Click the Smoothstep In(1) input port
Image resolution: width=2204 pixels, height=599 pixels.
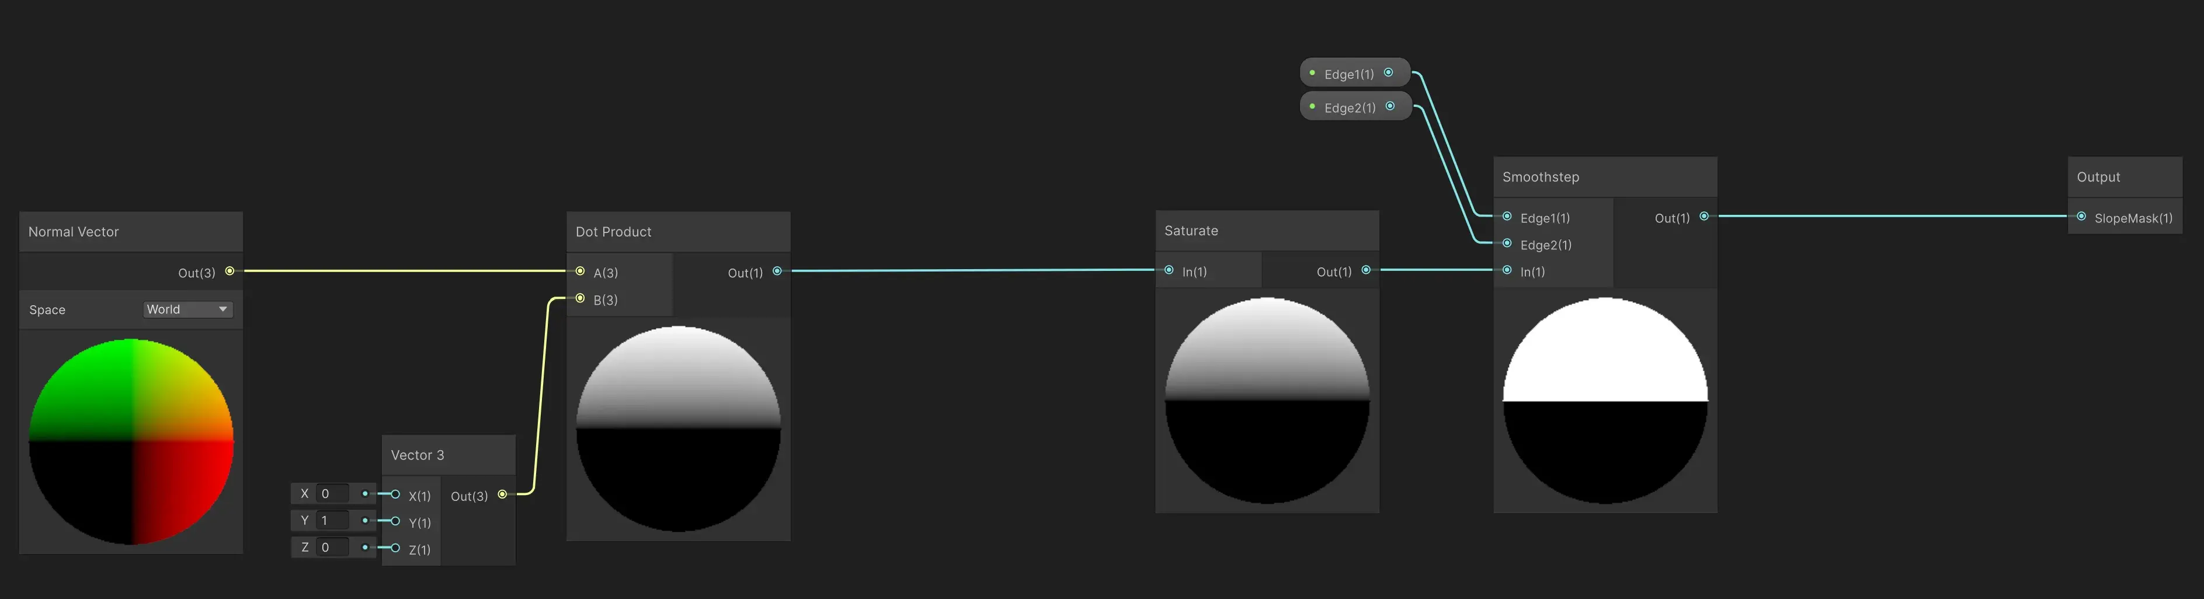[1507, 270]
